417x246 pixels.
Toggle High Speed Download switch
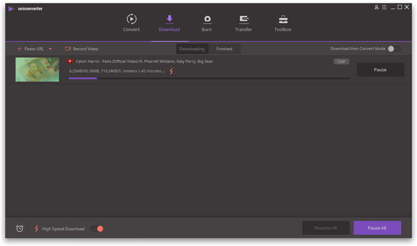pos(97,229)
